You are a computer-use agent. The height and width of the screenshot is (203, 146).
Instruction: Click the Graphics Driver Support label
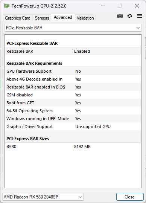click(29, 127)
